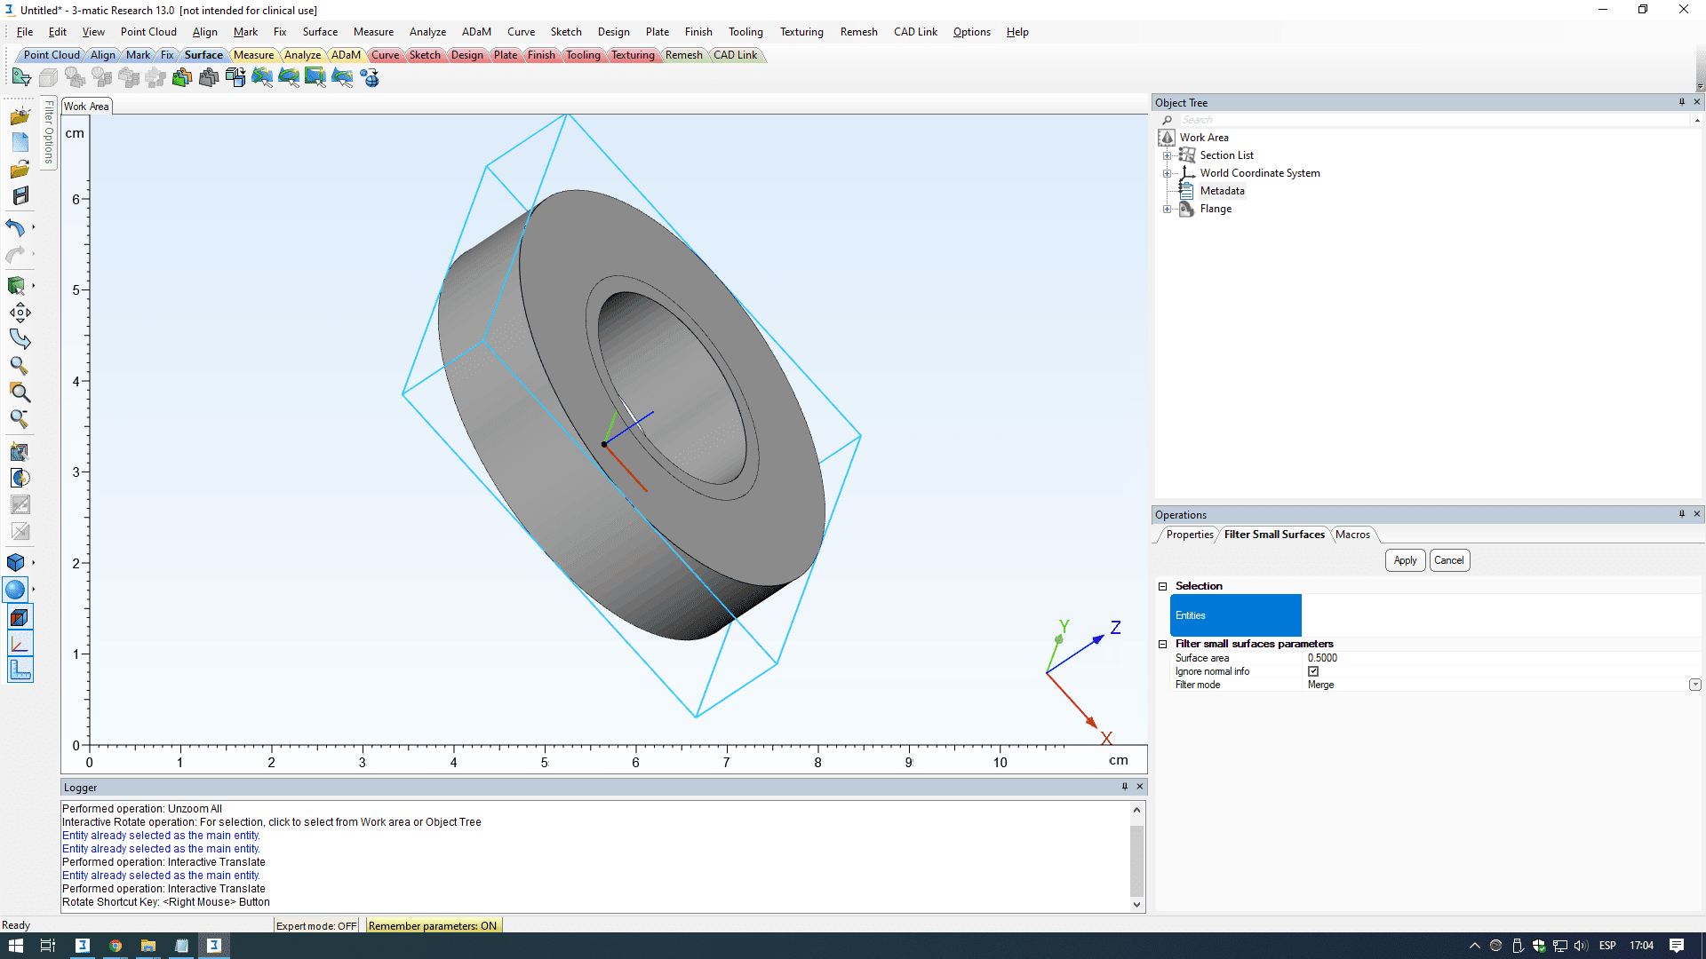Open the New project icon
The image size is (1706, 959).
(20, 142)
